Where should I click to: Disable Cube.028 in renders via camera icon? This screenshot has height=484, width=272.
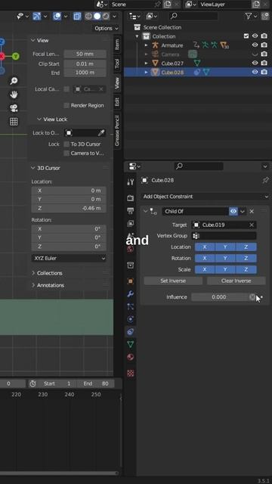tap(264, 72)
